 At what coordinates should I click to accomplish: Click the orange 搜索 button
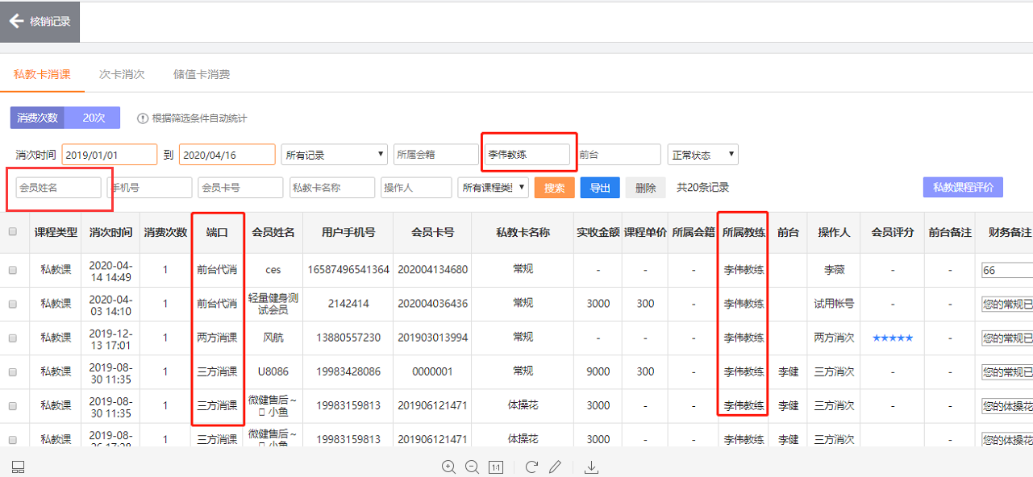(554, 188)
